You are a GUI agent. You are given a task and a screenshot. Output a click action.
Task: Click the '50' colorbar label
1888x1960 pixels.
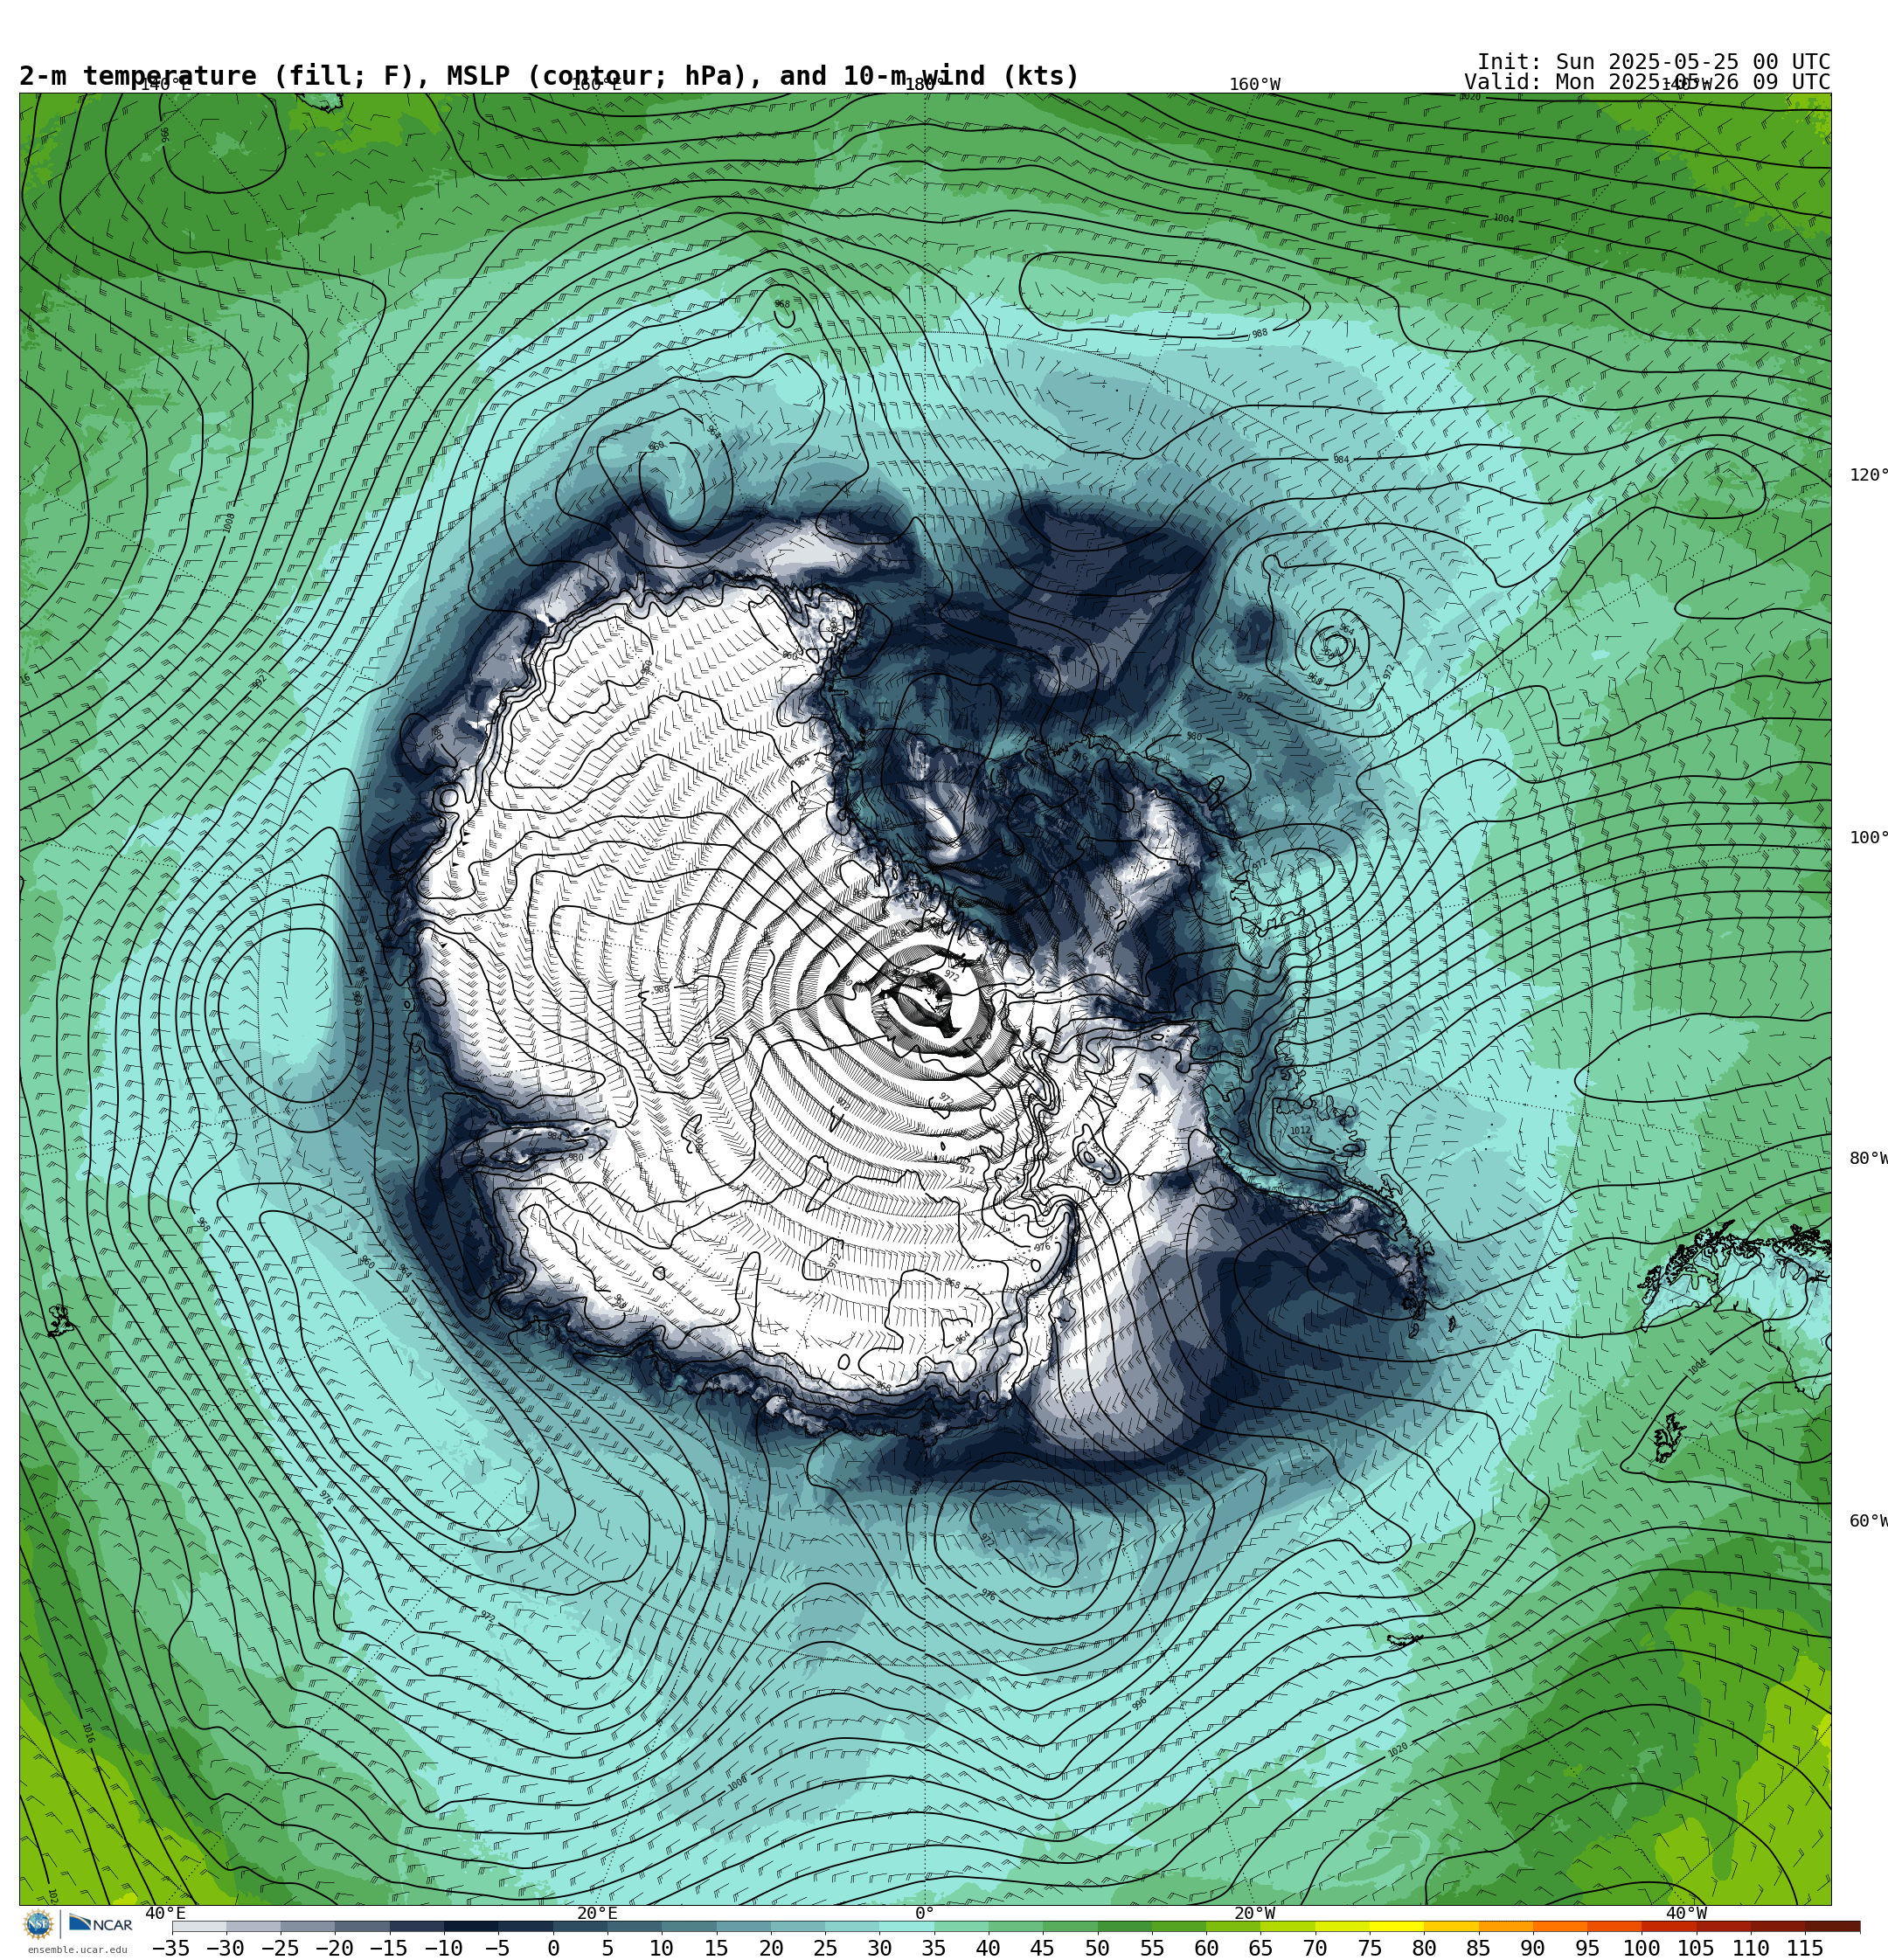(1097, 1948)
